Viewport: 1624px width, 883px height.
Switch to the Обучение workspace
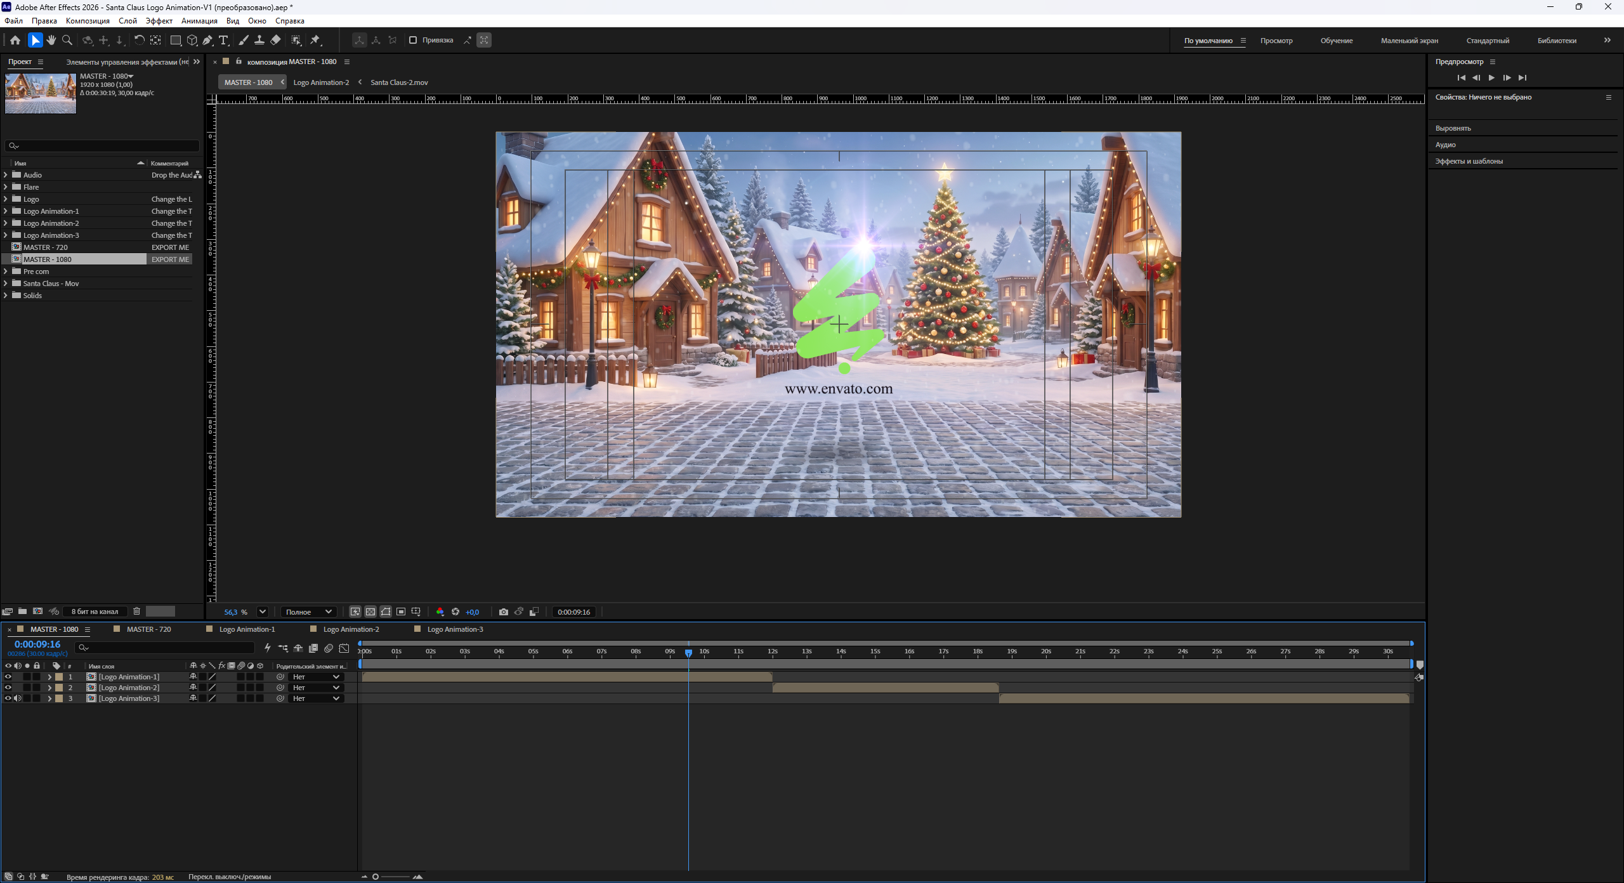click(x=1337, y=41)
